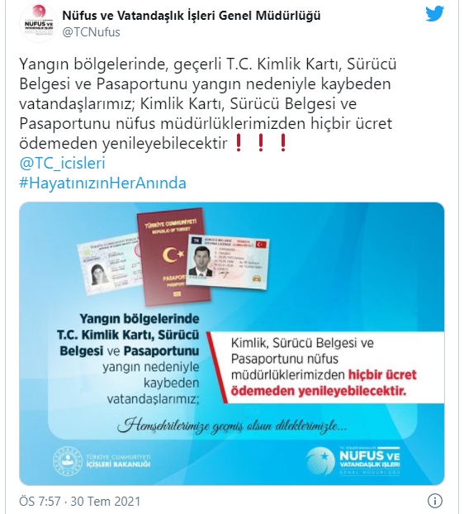Screen dimensions: 464x514
Task: Click the tweet body text
Action: click(x=207, y=103)
